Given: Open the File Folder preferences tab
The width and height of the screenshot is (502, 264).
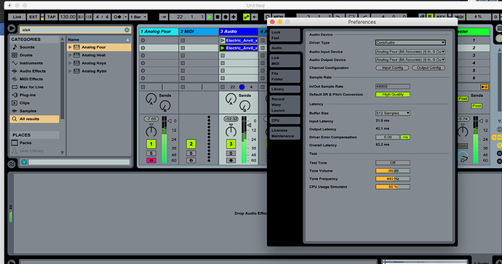Looking at the screenshot, I should [284, 76].
